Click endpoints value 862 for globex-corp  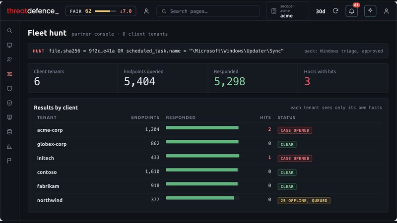(x=155, y=143)
